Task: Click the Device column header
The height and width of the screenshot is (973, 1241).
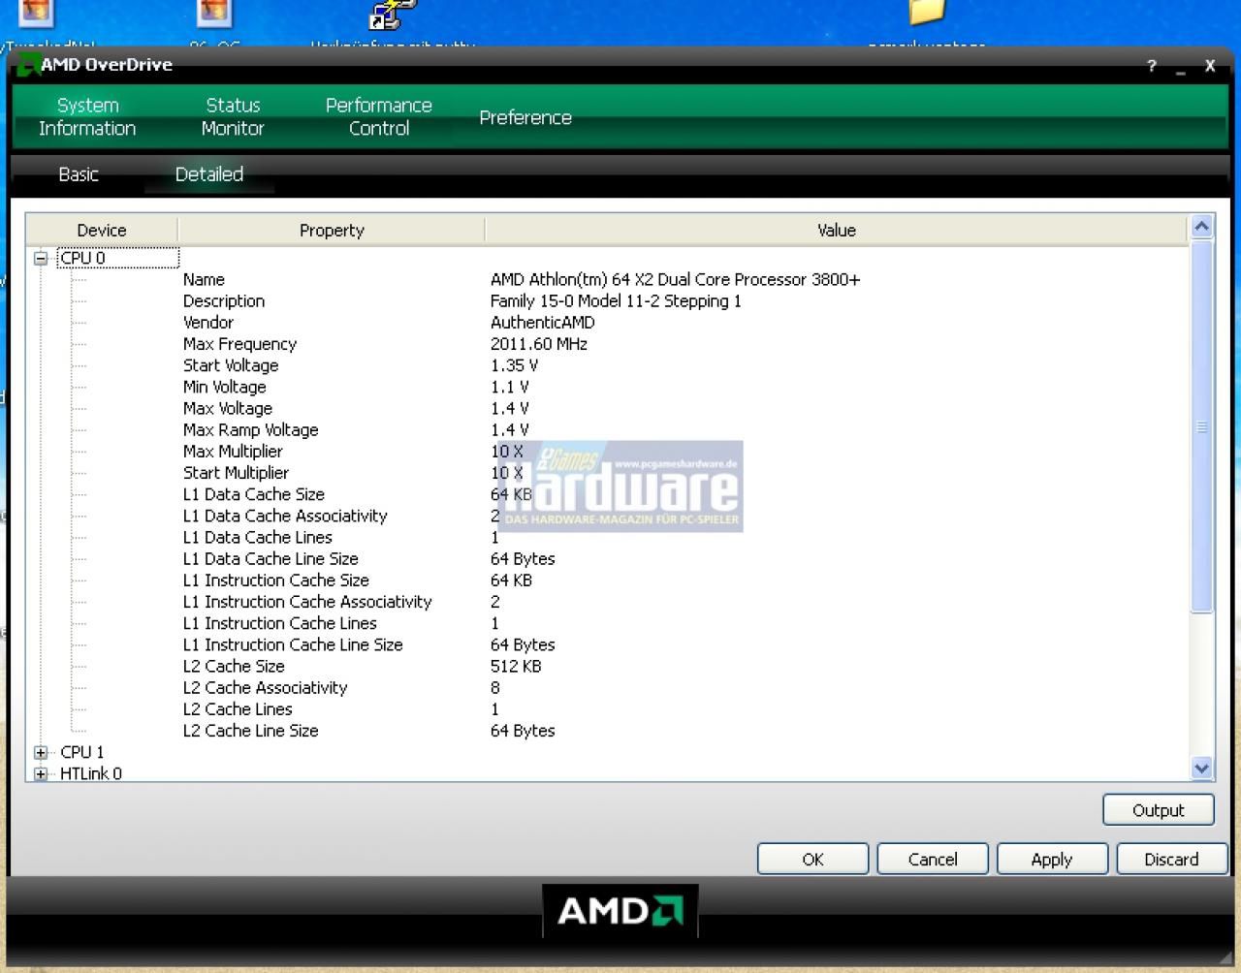Action: click(102, 230)
